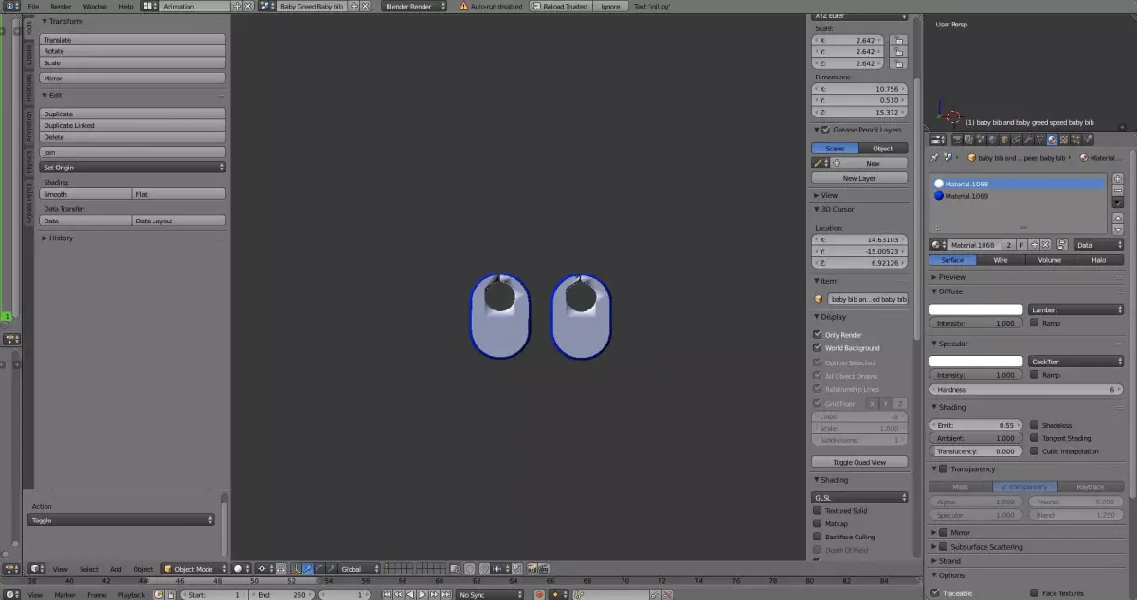Enable the Shadeless checkbox
The image size is (1137, 600).
point(1035,425)
